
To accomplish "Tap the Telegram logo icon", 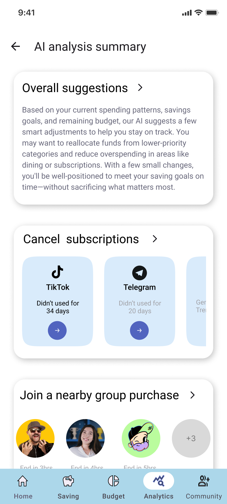I will 139,273.
